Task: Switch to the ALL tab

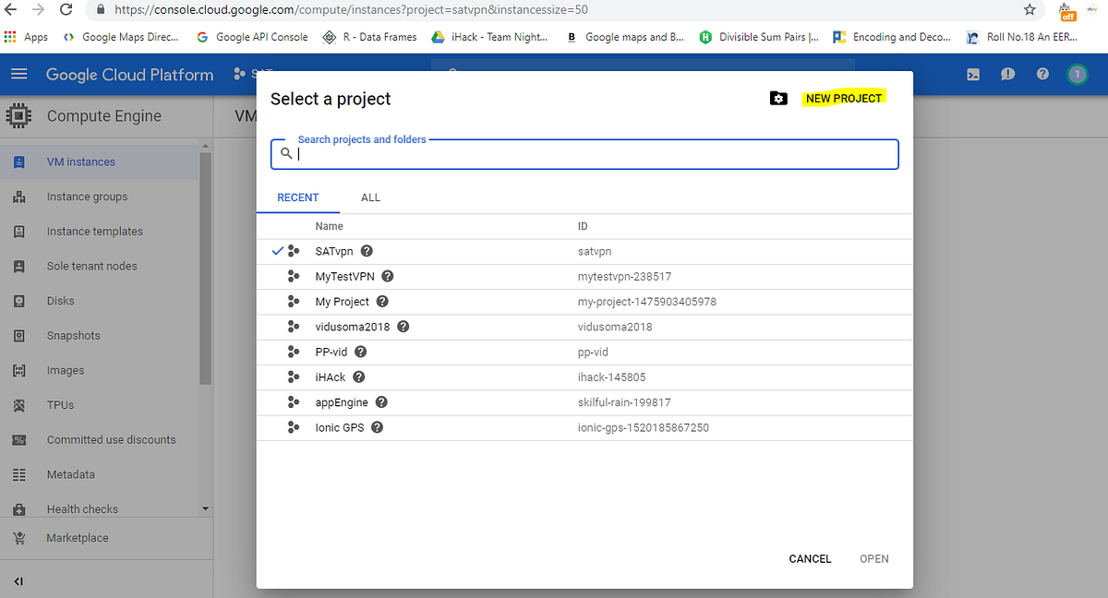Action: [370, 197]
